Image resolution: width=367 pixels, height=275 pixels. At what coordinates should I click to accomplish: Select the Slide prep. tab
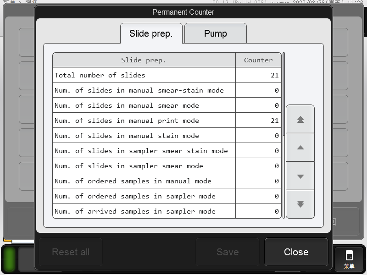[x=151, y=33]
